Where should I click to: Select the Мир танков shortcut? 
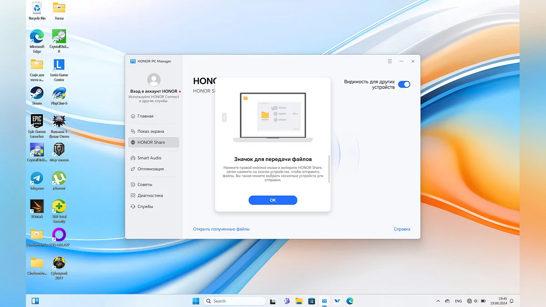(59, 152)
